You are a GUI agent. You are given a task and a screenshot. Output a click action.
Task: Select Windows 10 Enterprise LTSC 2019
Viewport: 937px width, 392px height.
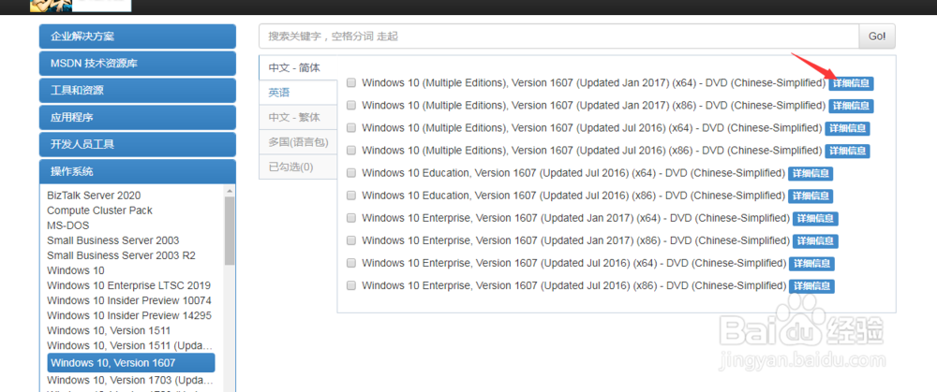click(129, 285)
